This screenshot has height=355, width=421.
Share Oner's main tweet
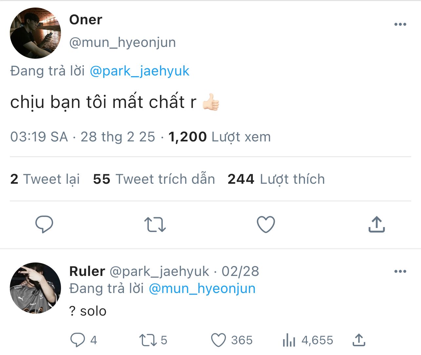tap(376, 224)
